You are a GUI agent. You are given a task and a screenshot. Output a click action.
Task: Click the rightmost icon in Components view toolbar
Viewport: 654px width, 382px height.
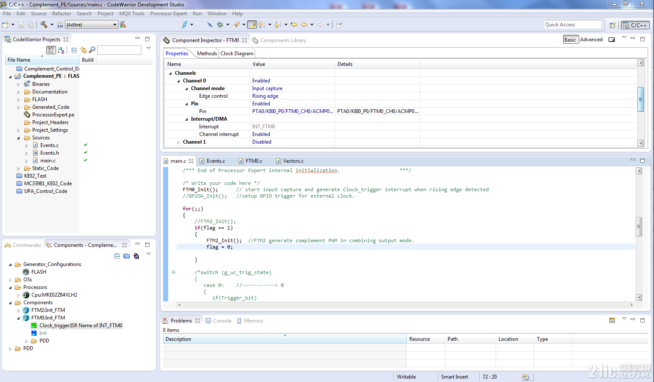click(136, 256)
